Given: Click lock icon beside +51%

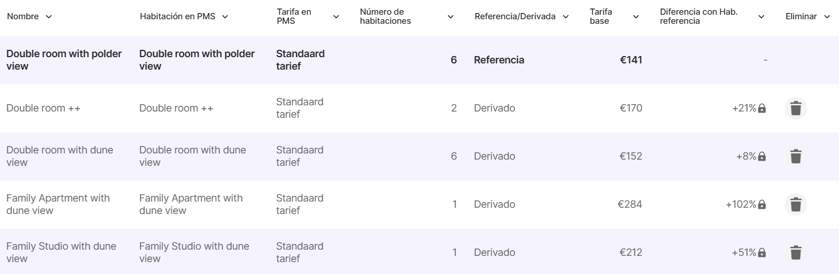Looking at the screenshot, I should [762, 252].
